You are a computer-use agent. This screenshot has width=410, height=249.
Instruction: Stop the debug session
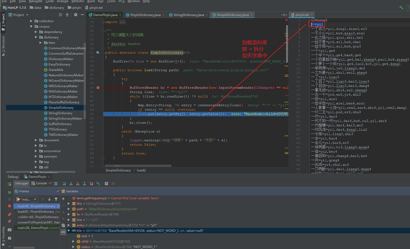(10, 206)
